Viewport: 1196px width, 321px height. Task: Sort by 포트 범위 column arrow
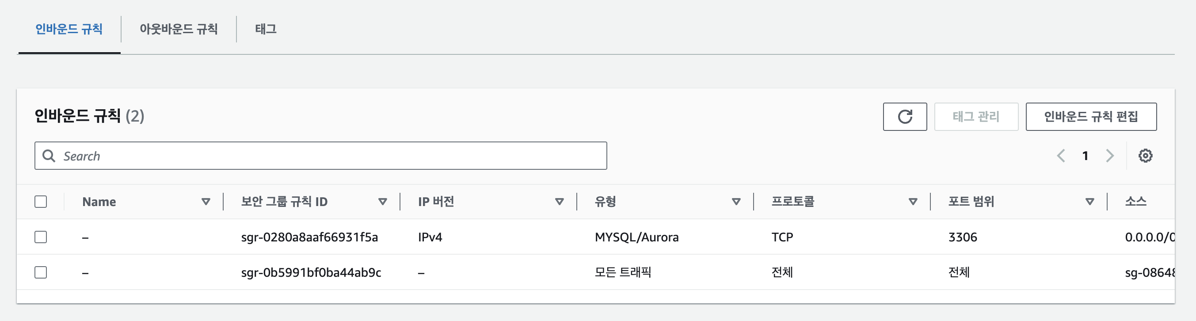point(1089,202)
